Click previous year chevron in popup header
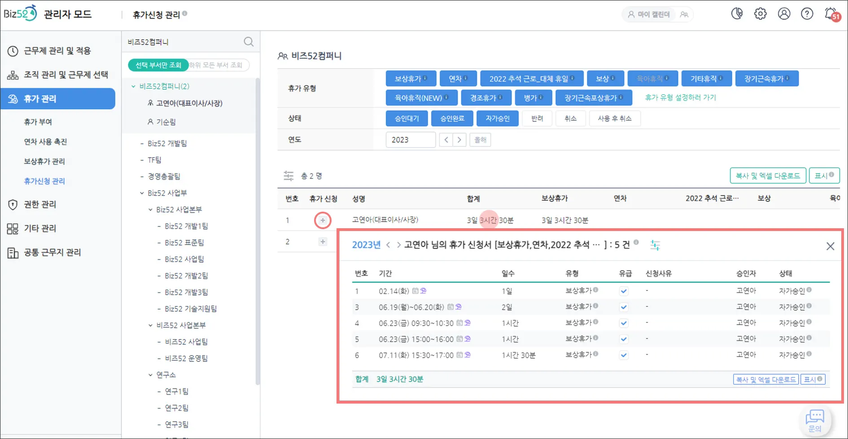 pyautogui.click(x=388, y=245)
